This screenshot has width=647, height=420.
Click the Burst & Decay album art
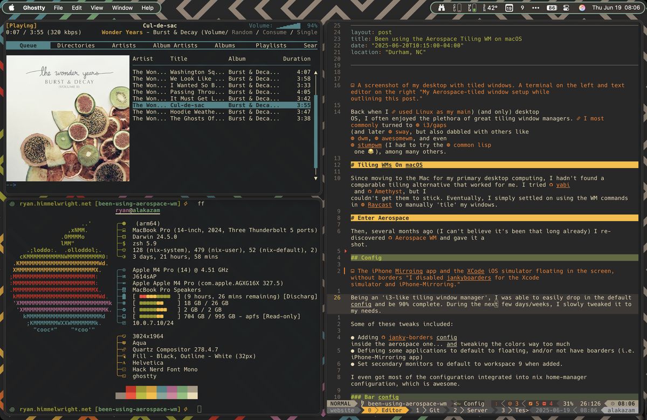[68, 119]
